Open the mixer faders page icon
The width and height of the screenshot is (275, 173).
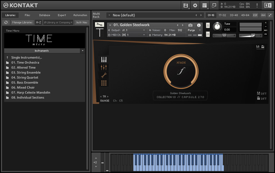pyautogui.click(x=104, y=67)
